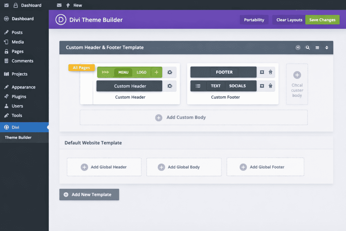
Task: Click the list icon inside the TEXT SOCIALS row
Action: point(198,86)
